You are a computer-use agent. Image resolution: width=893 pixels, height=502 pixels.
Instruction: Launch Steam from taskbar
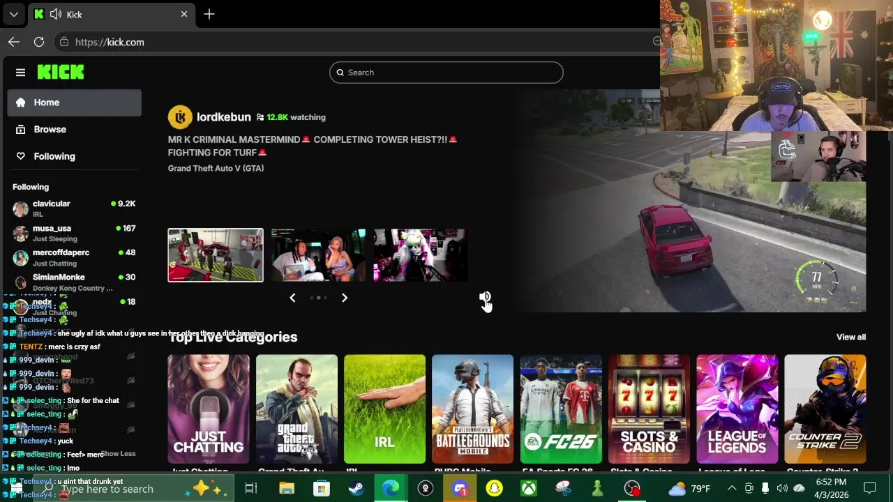(x=356, y=489)
